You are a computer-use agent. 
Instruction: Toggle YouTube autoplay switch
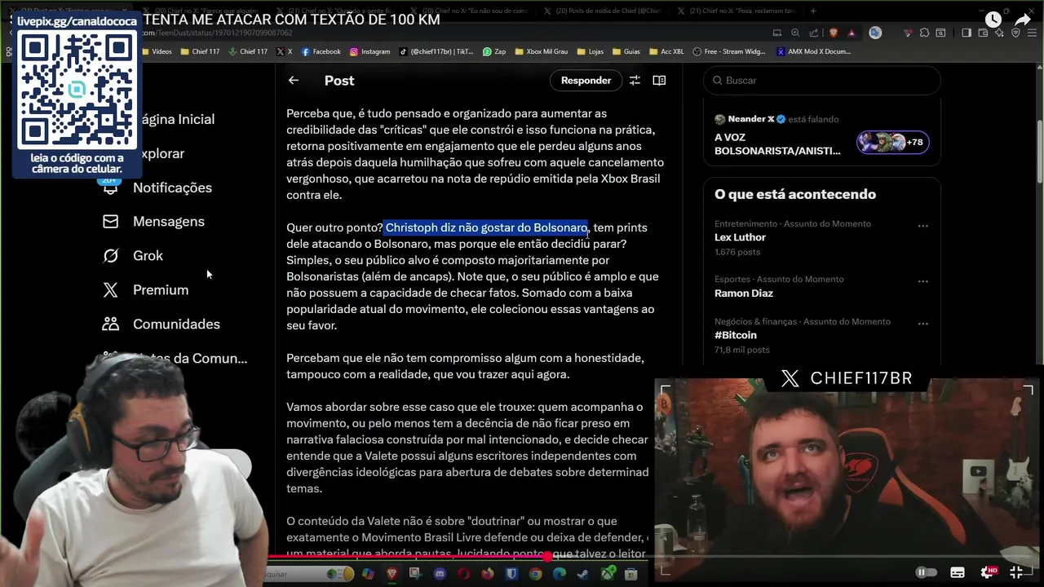coord(926,572)
